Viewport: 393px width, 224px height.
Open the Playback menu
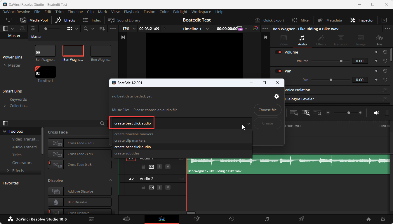pyautogui.click(x=132, y=12)
